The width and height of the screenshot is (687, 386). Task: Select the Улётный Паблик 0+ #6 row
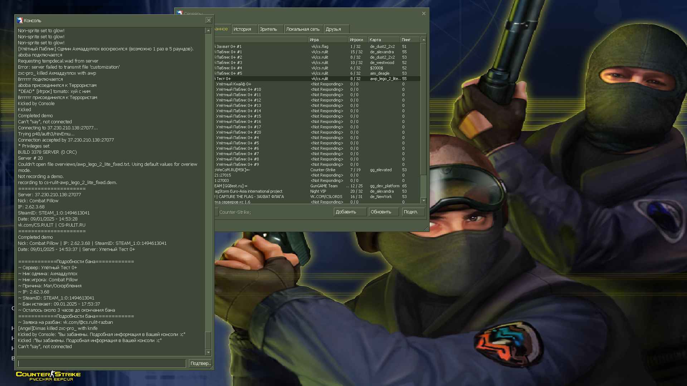pyautogui.click(x=317, y=148)
